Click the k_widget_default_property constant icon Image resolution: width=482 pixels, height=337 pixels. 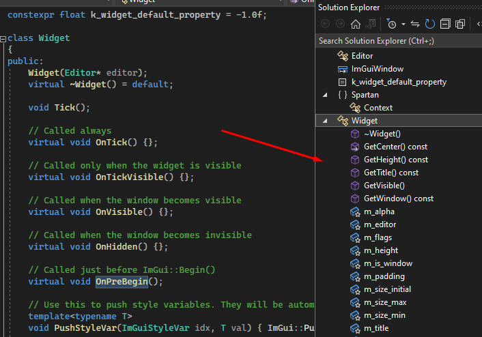tap(342, 82)
